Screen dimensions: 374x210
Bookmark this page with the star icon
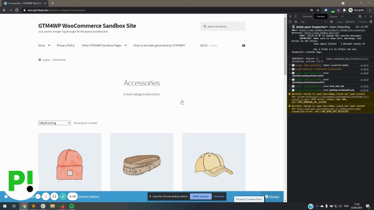pyautogui.click(x=318, y=10)
